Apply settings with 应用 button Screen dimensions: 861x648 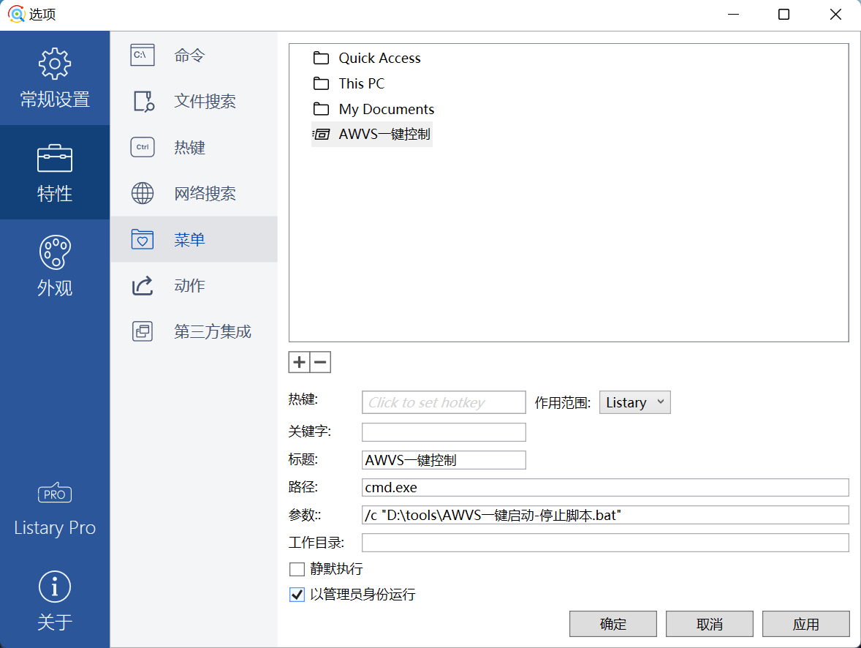click(805, 624)
